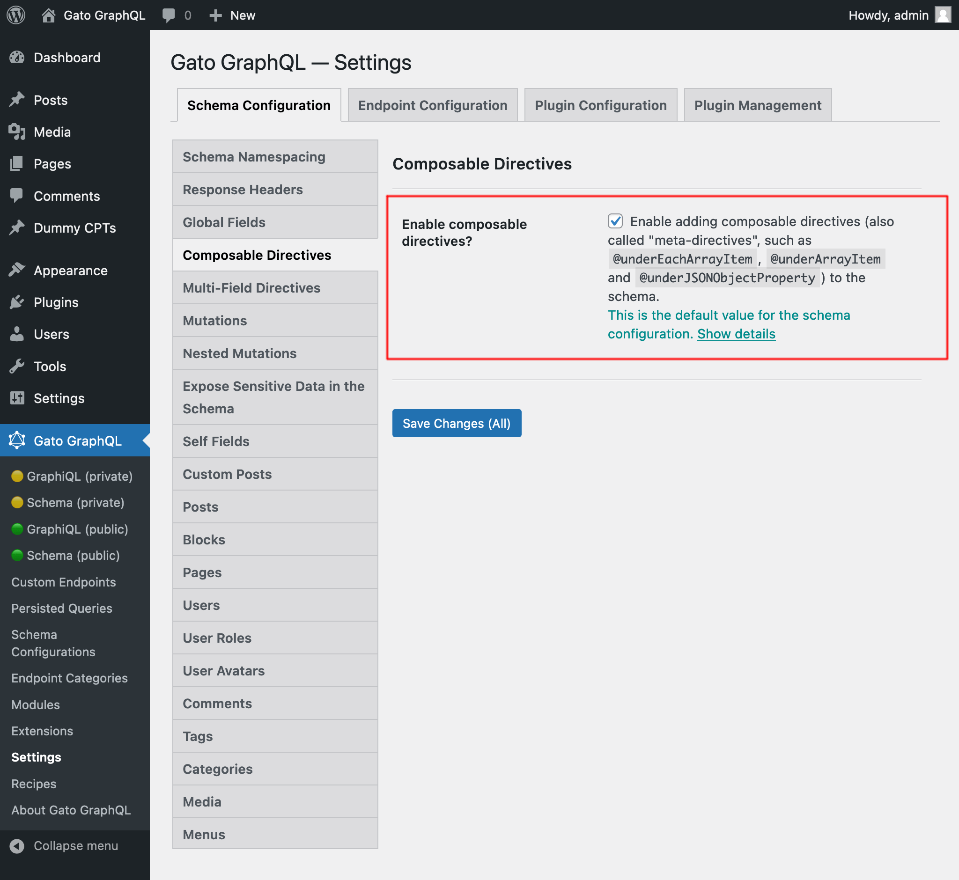Open Schema Namespacing settings section
The image size is (959, 880).
275,157
